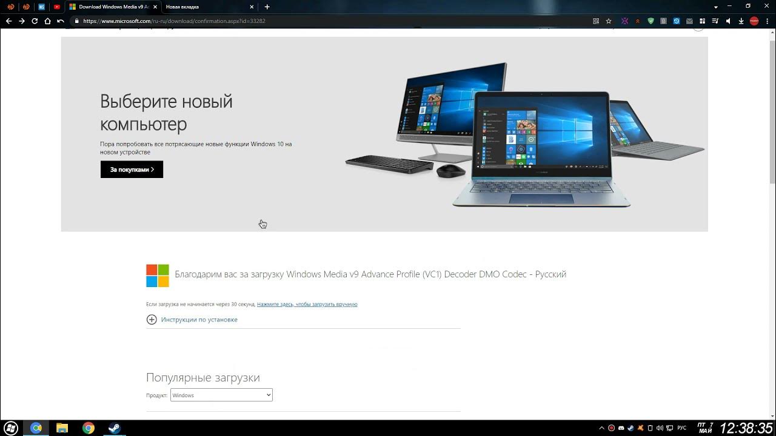Viewport: 776px width, 436px height.
Task: Go back using the browser back arrow
Action: click(8, 21)
